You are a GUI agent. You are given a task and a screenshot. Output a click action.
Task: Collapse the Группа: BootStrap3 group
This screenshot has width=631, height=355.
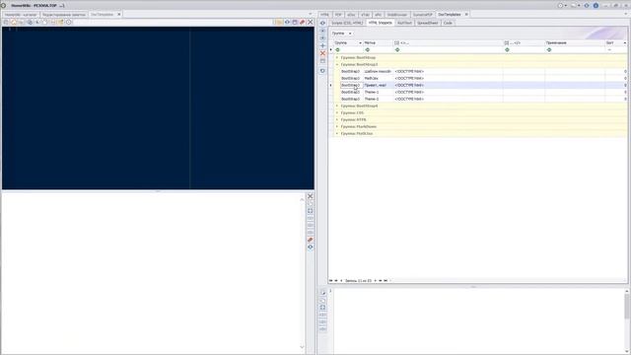[337, 64]
